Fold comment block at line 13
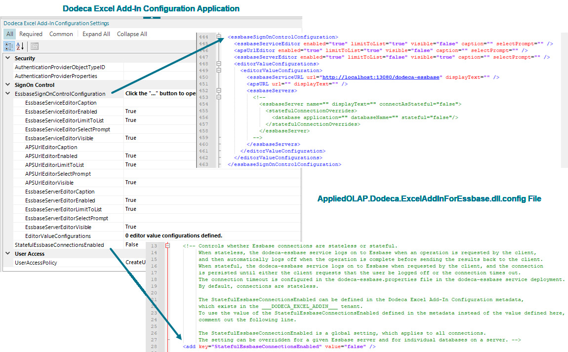 point(168,245)
